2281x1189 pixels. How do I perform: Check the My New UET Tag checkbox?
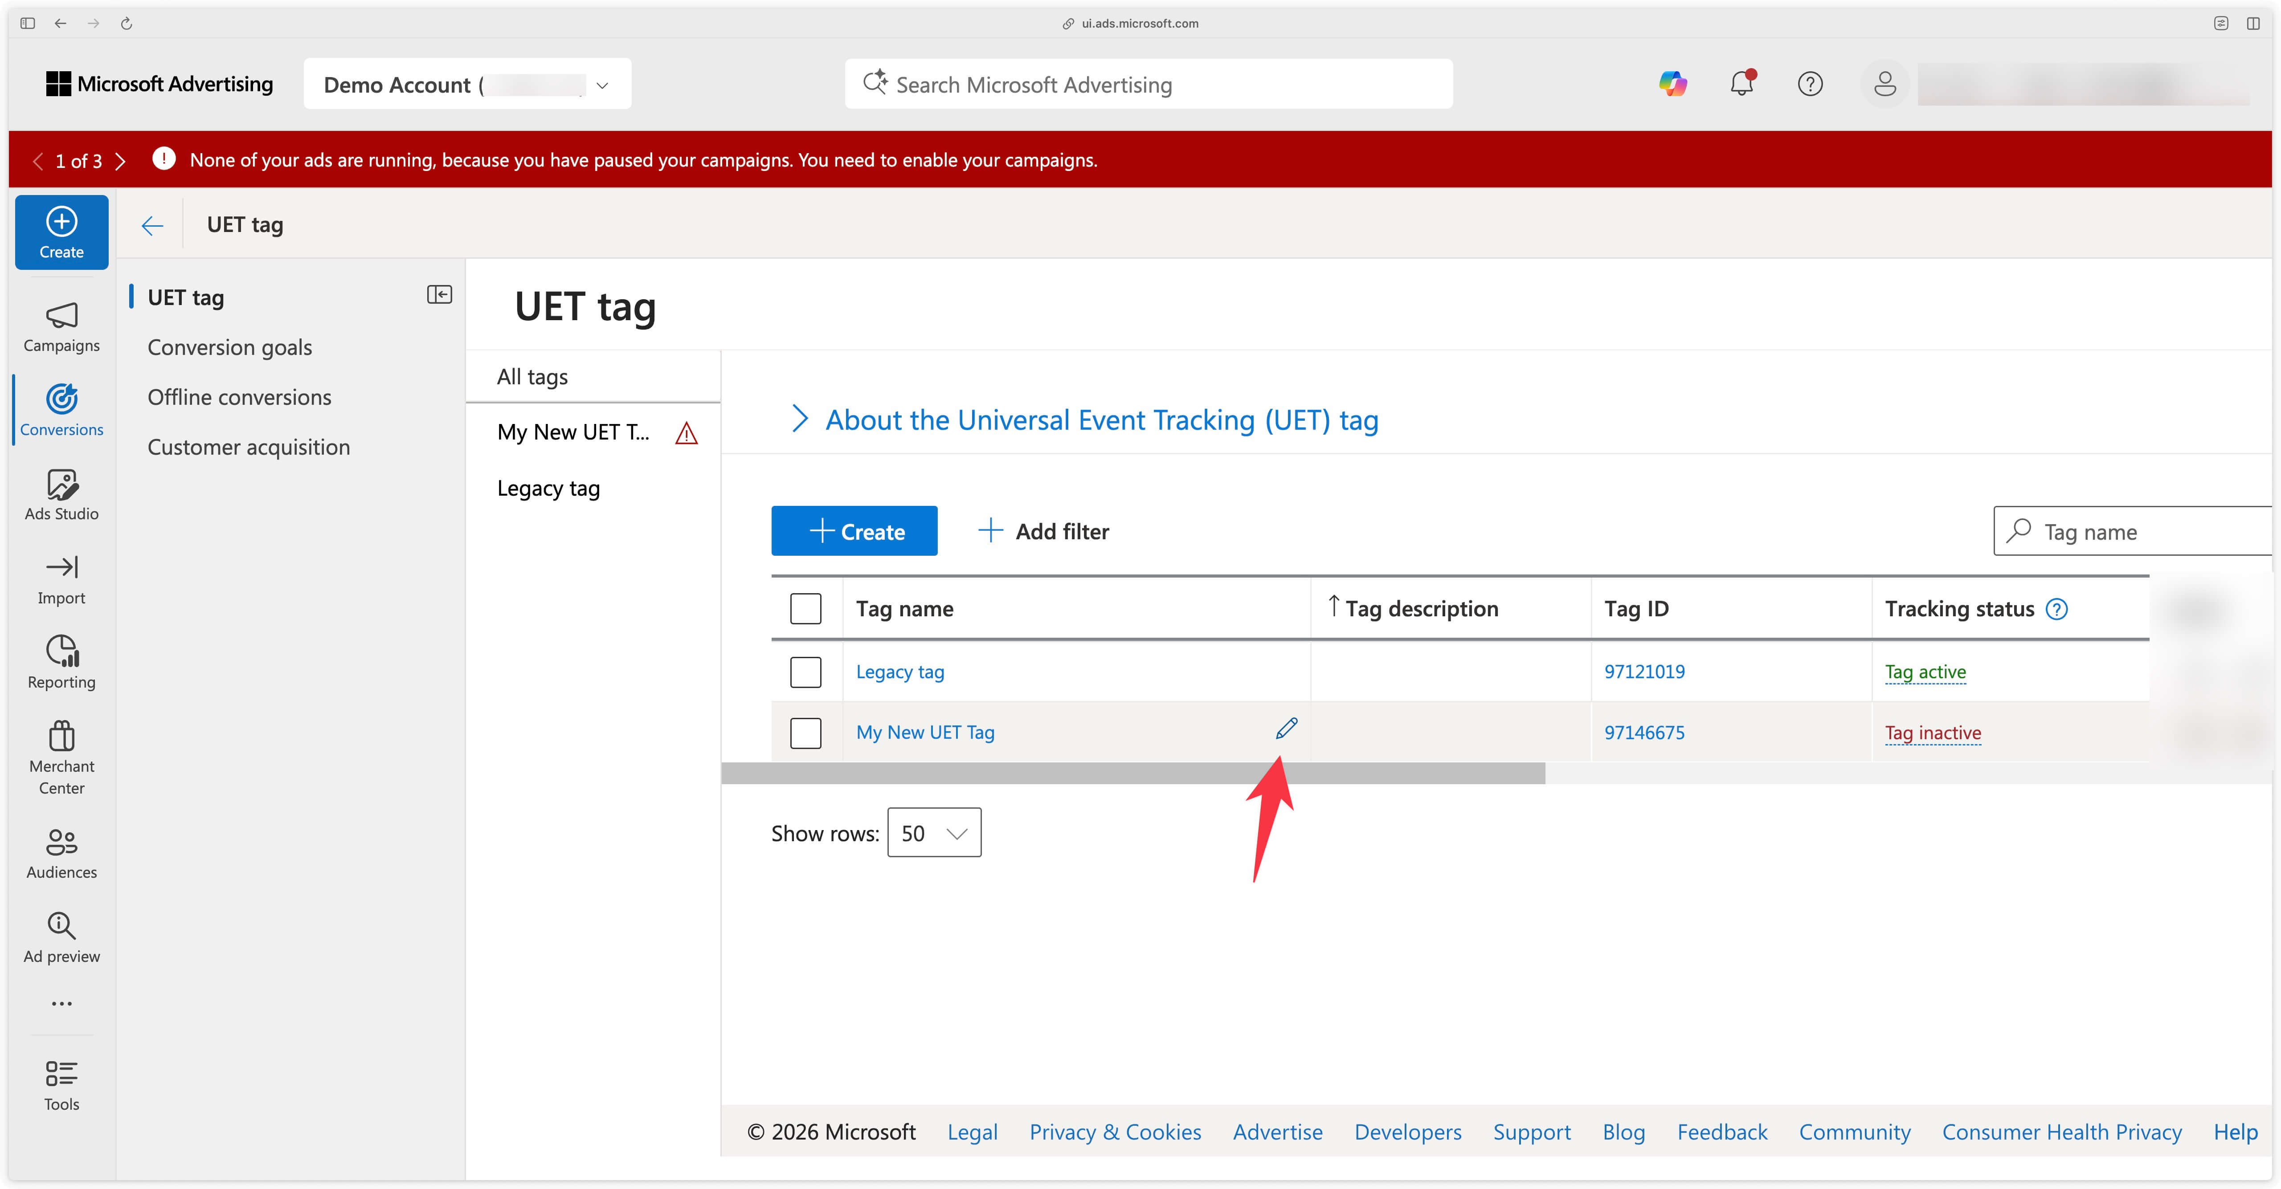(805, 732)
